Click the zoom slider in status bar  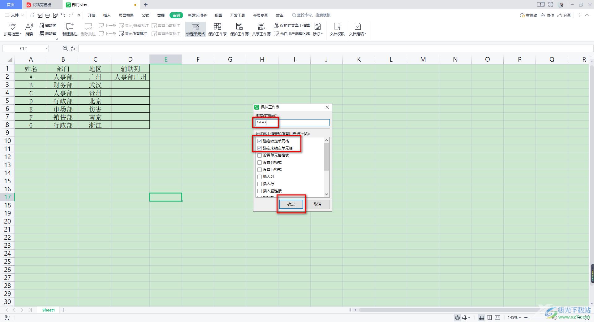click(555, 318)
